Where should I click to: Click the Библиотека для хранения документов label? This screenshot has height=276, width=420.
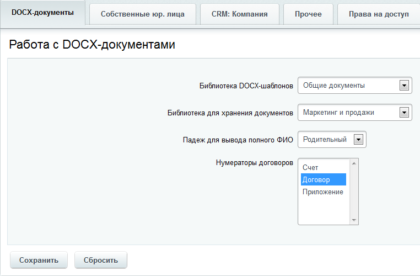(x=230, y=113)
